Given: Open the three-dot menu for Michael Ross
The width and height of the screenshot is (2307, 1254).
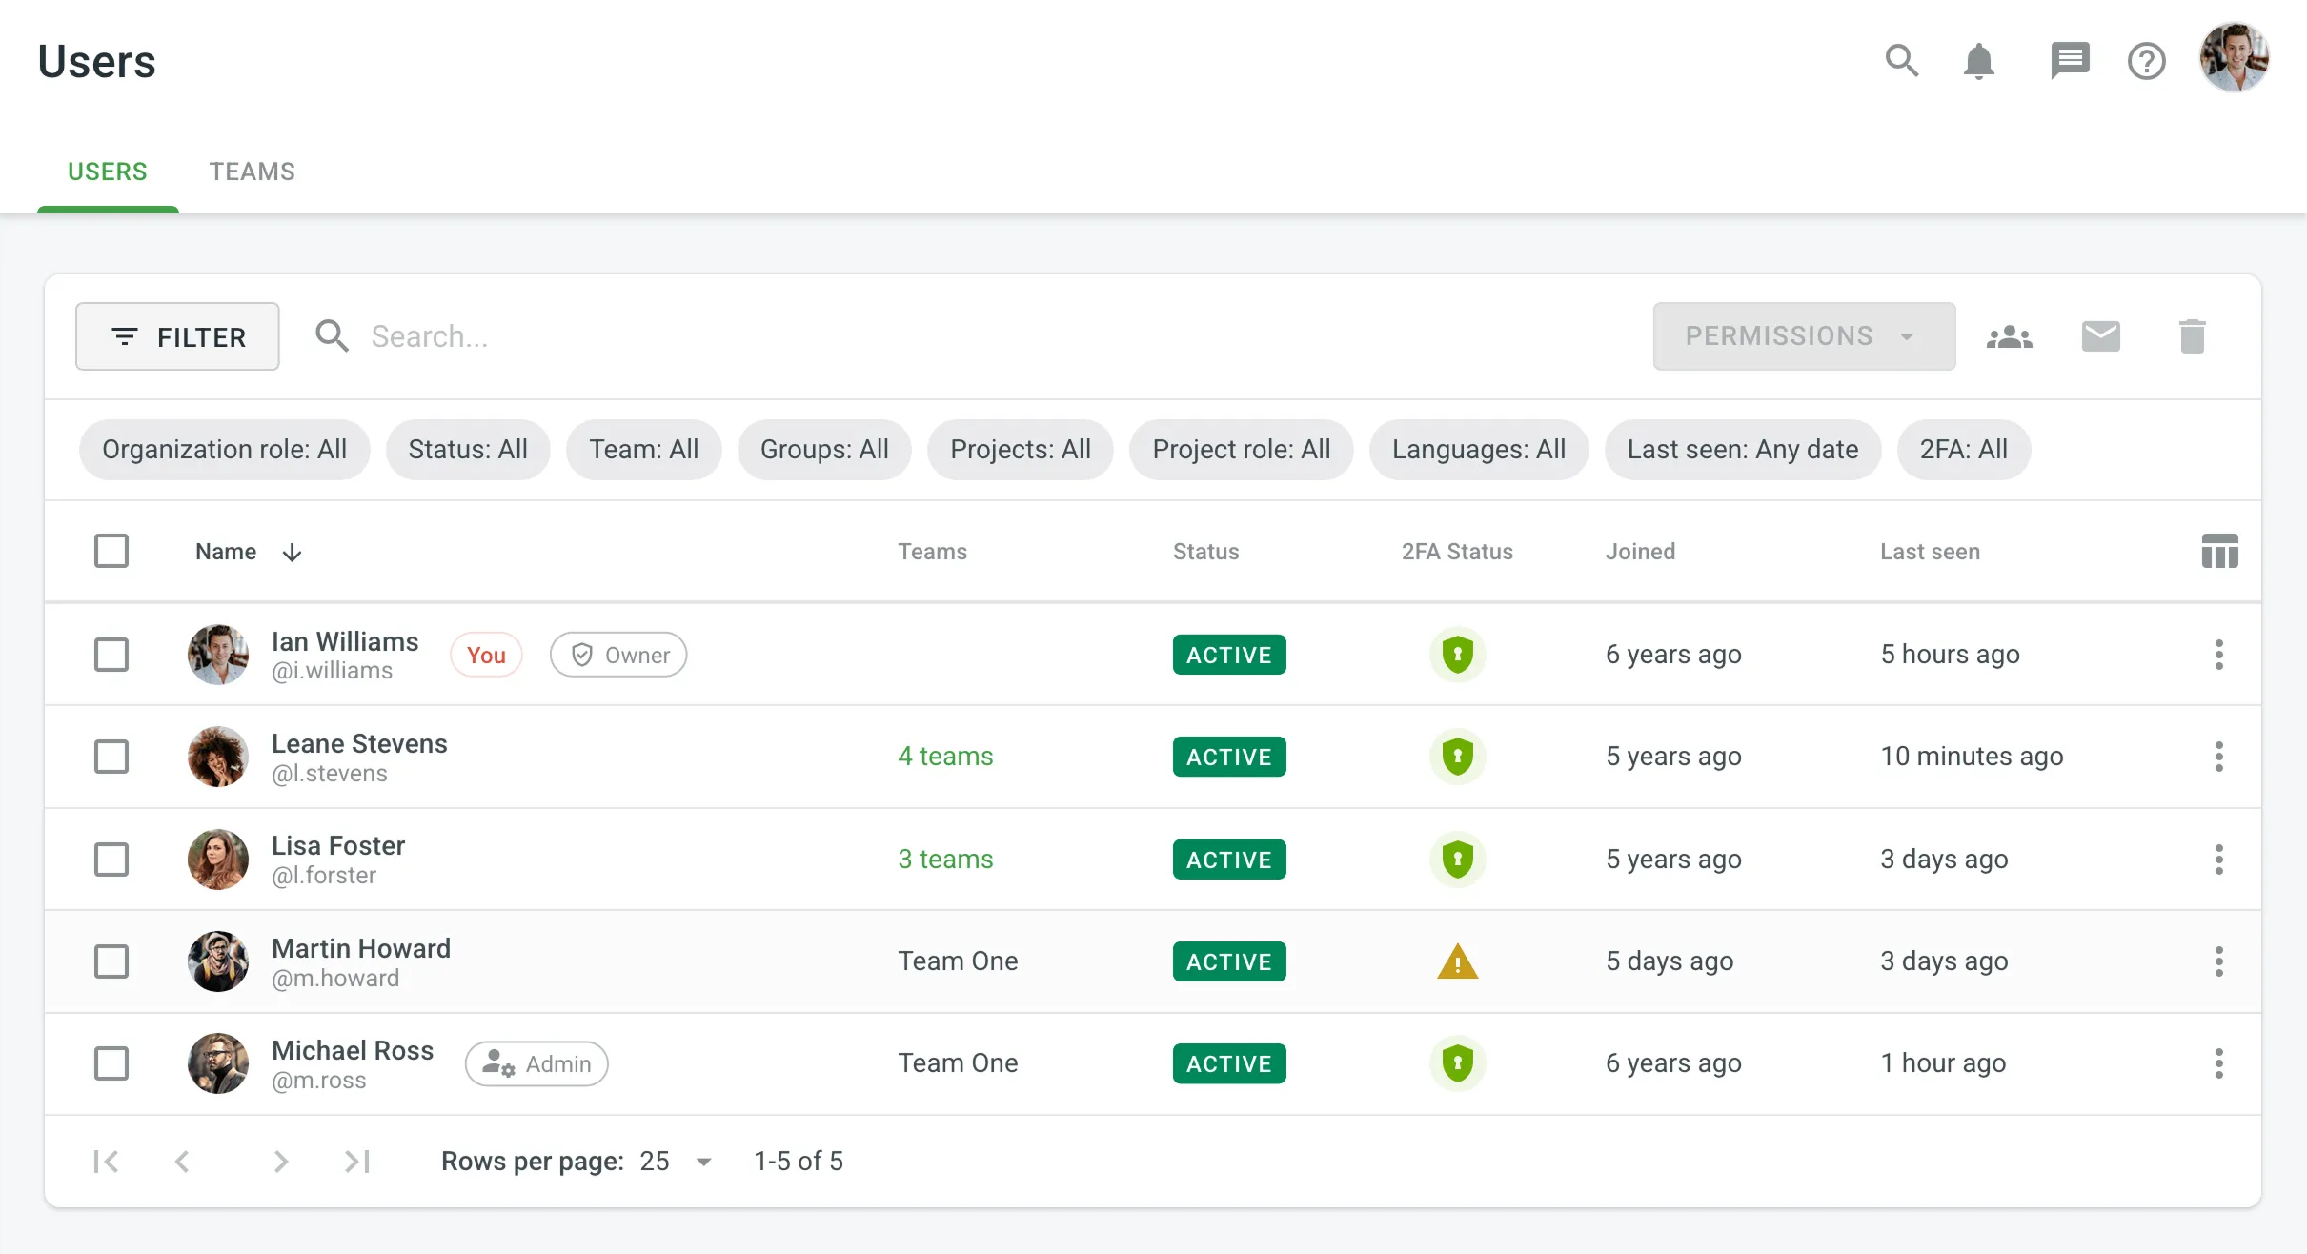Looking at the screenshot, I should click(x=2218, y=1063).
